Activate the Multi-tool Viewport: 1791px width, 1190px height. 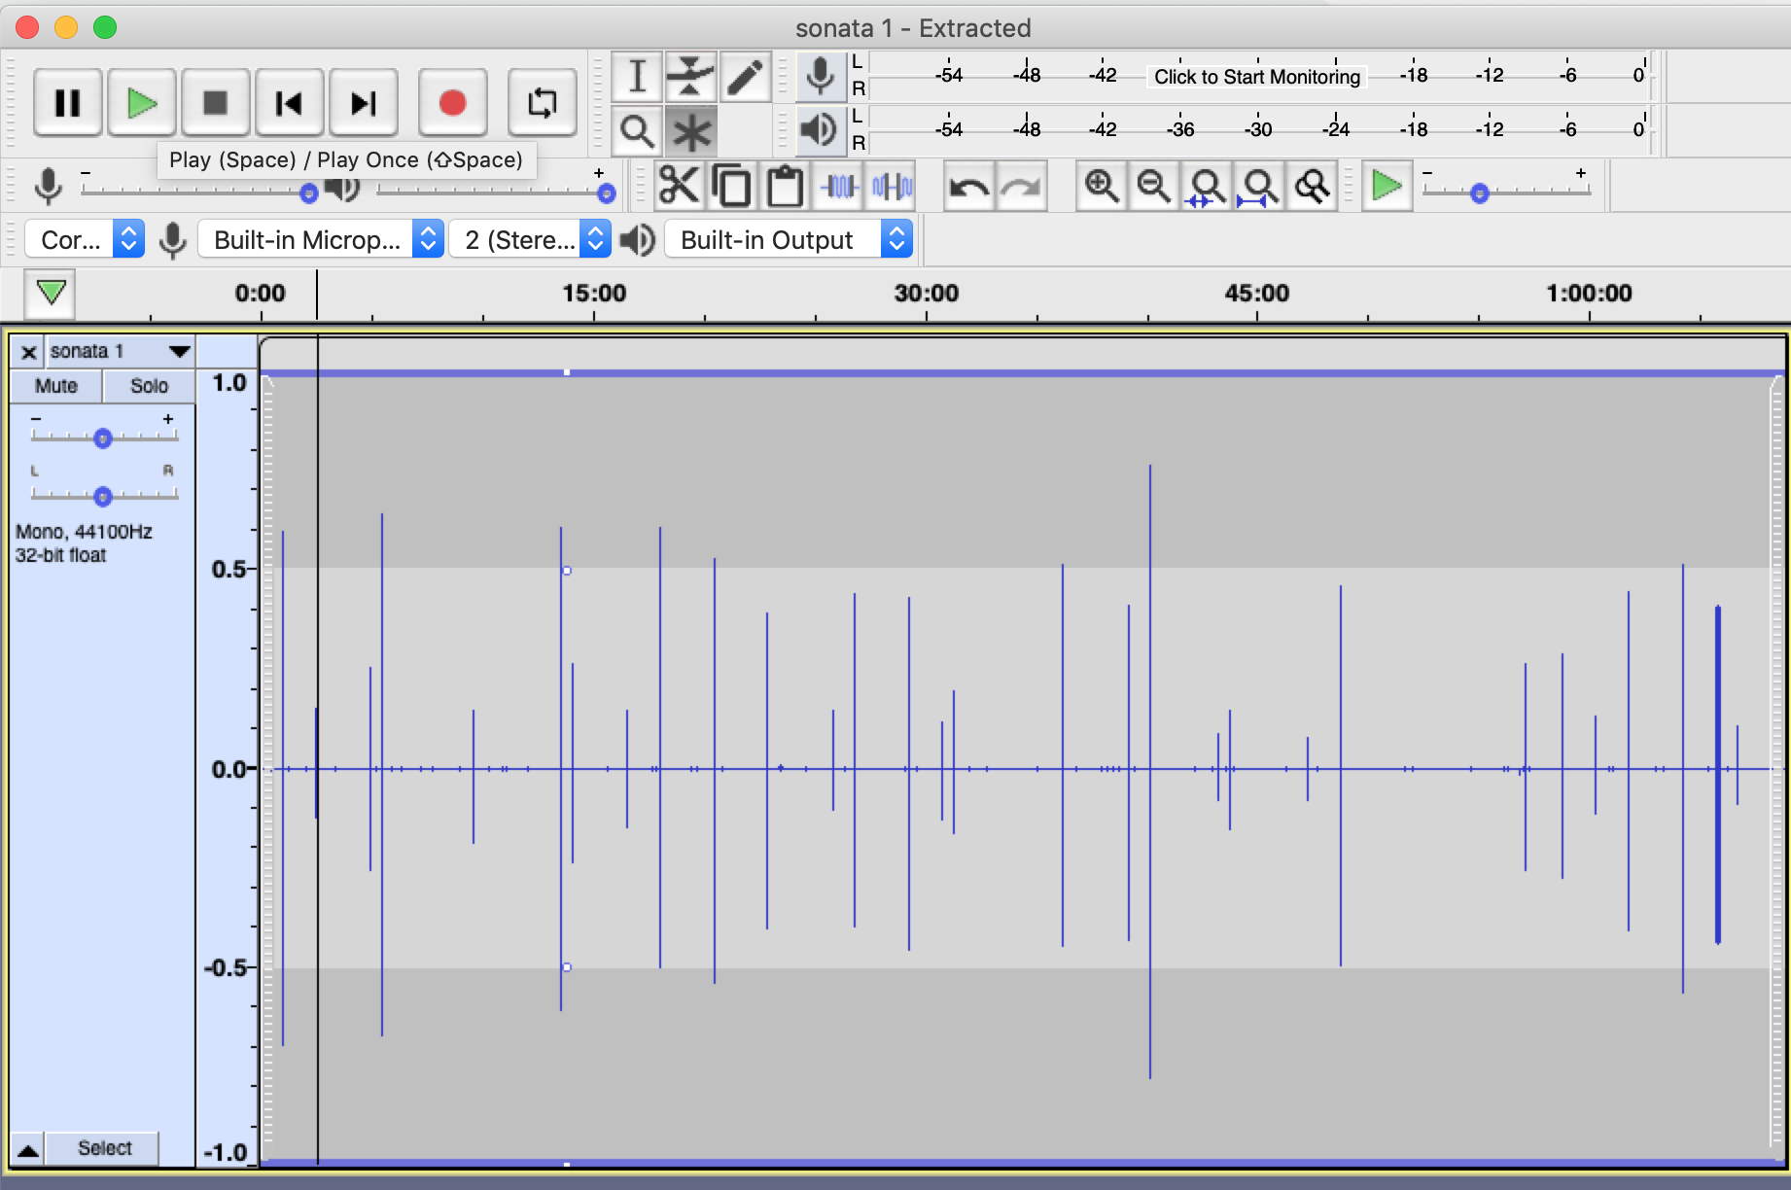[x=690, y=129]
